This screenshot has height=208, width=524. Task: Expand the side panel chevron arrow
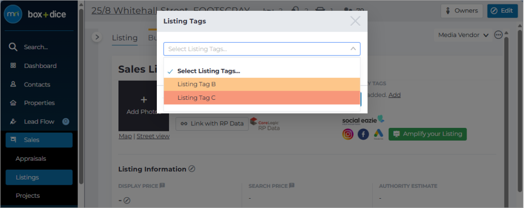click(97, 37)
